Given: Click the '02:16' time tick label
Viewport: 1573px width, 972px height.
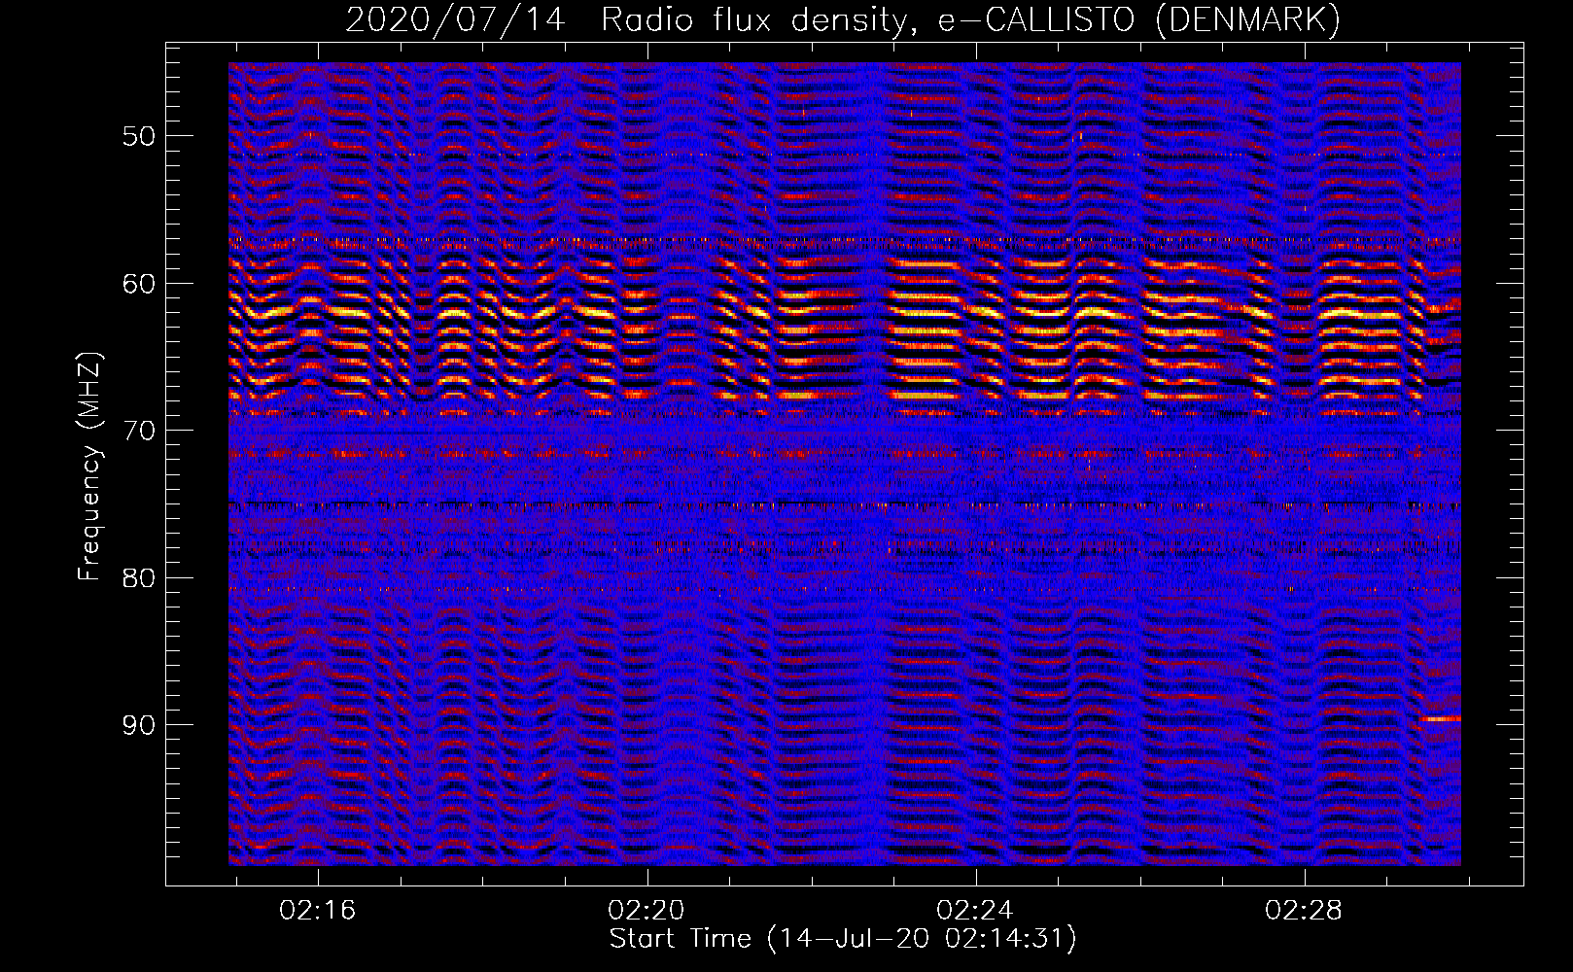Looking at the screenshot, I should [x=318, y=911].
